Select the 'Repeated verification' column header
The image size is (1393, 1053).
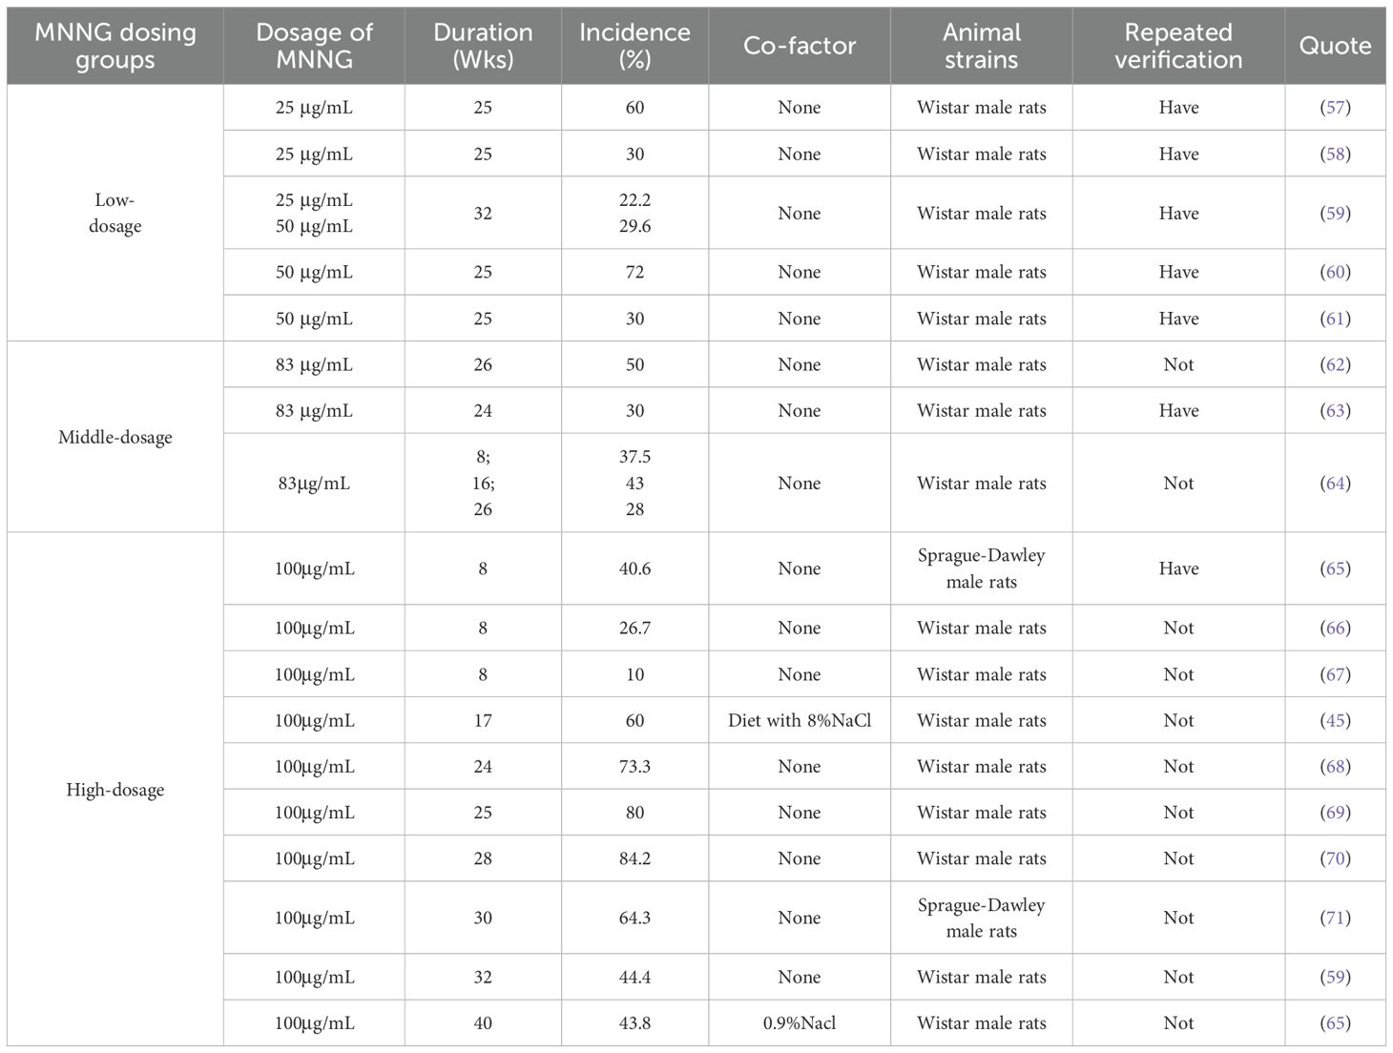tap(1178, 46)
